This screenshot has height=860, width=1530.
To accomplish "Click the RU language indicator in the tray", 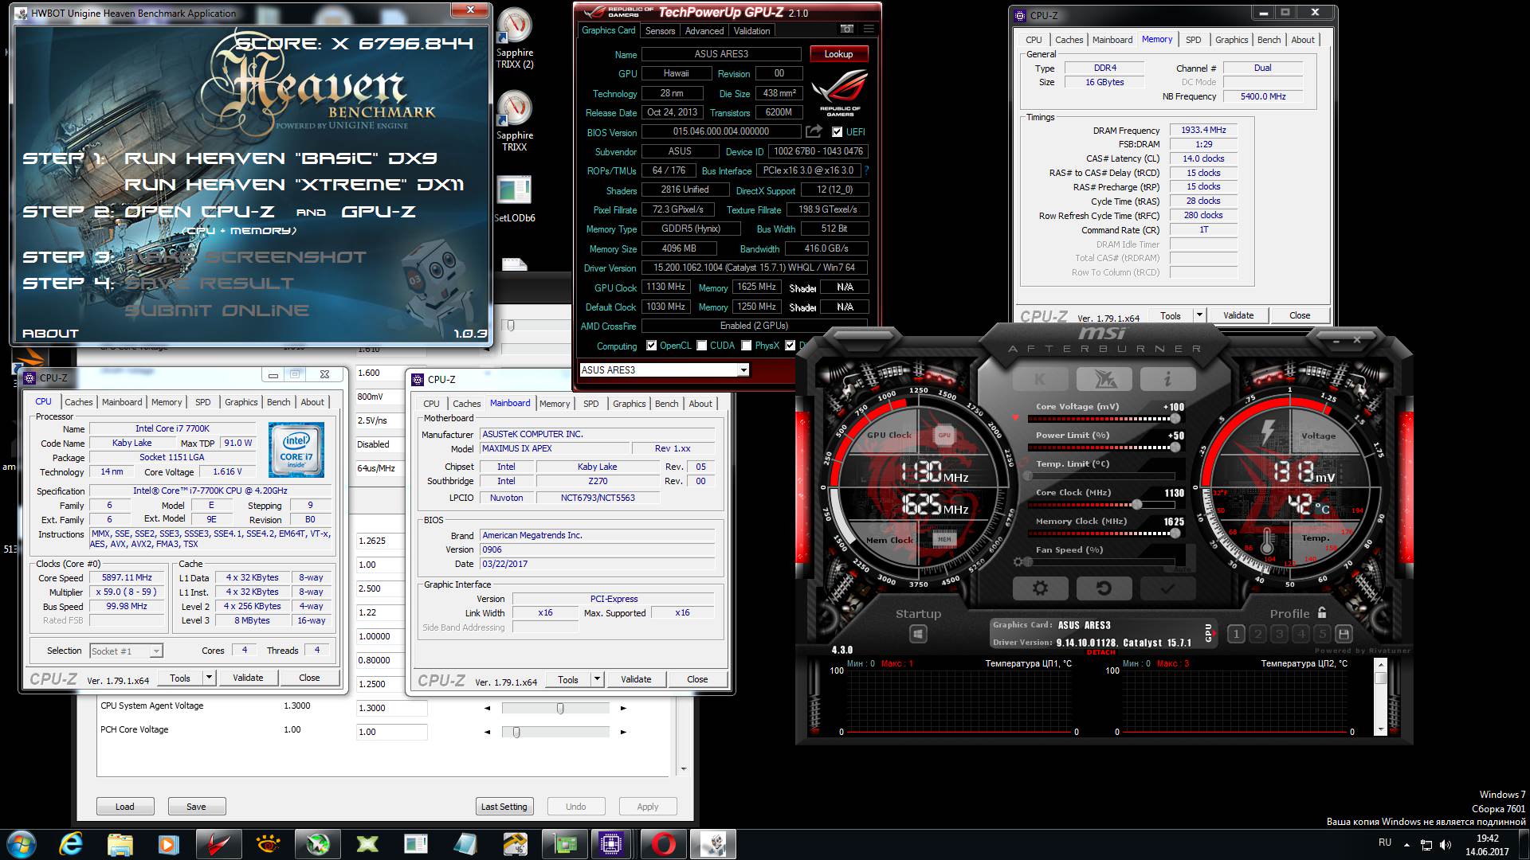I will click(x=1385, y=842).
